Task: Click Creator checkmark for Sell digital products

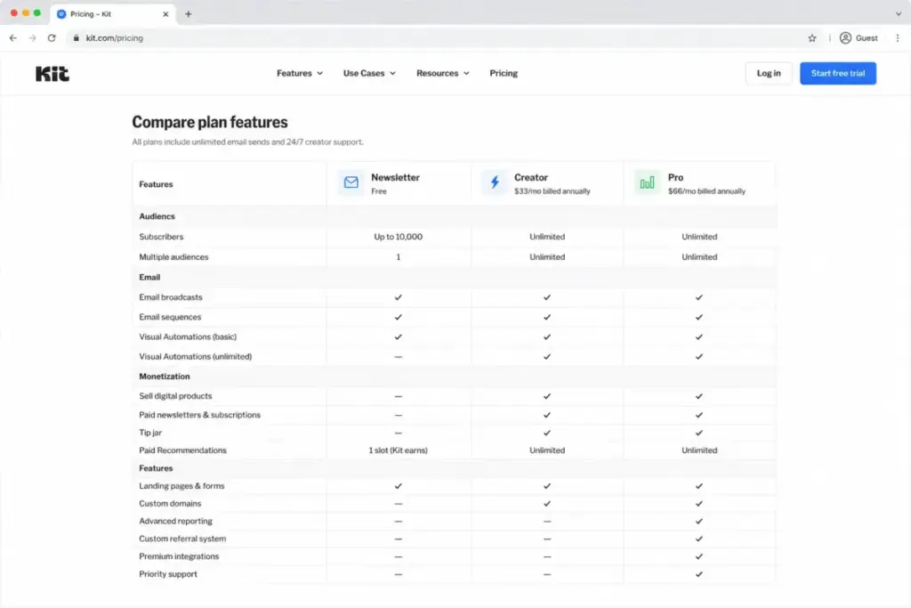Action: tap(547, 396)
